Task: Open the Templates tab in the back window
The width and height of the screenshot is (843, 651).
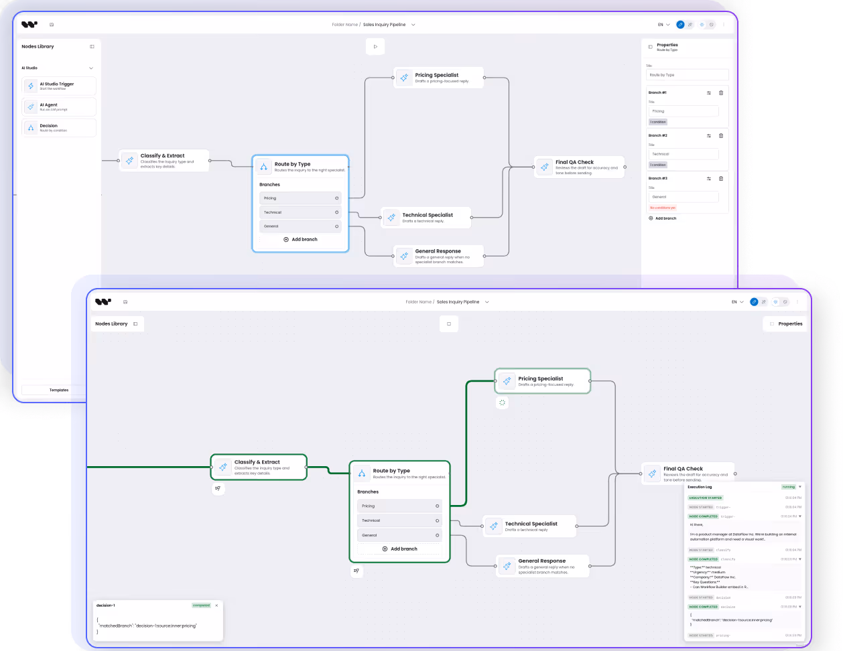Action: [59, 390]
